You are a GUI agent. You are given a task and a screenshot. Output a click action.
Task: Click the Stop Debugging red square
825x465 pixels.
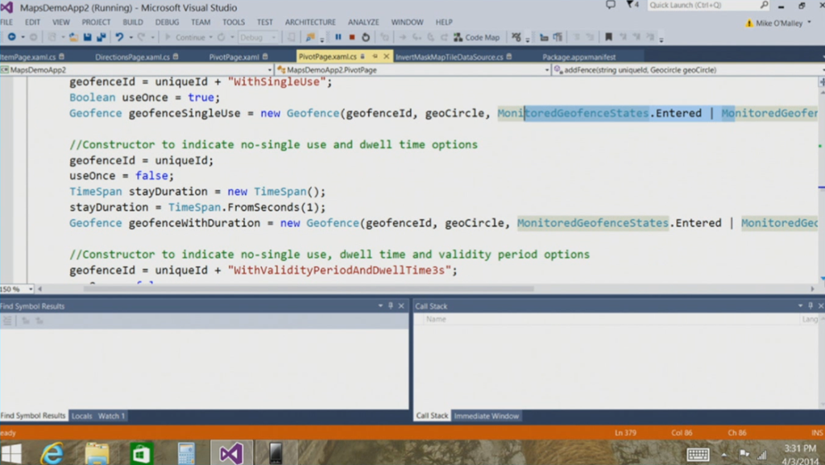352,37
